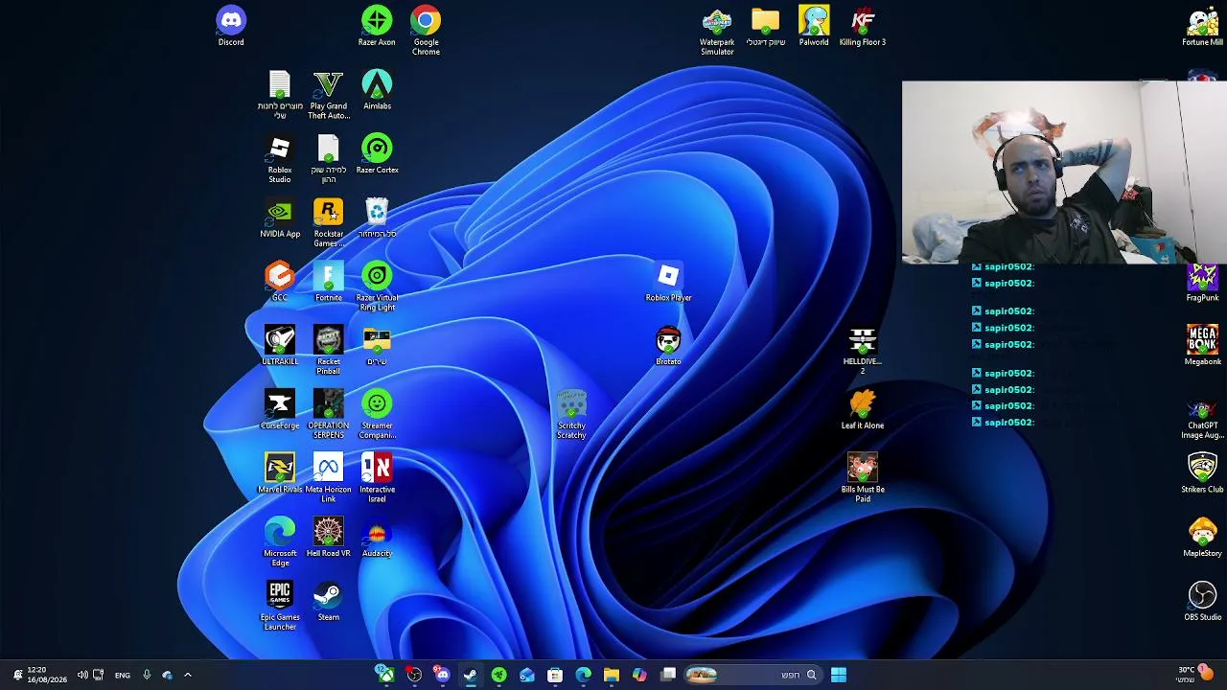Switch to Razer app on the taskbar

[x=498, y=675]
